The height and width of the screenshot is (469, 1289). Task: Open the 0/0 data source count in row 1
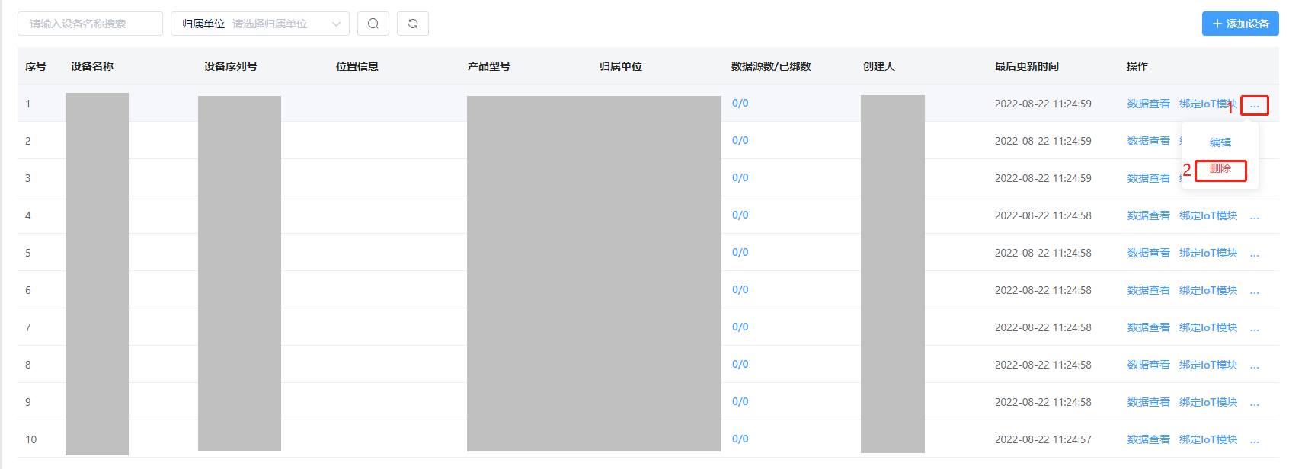coord(740,103)
